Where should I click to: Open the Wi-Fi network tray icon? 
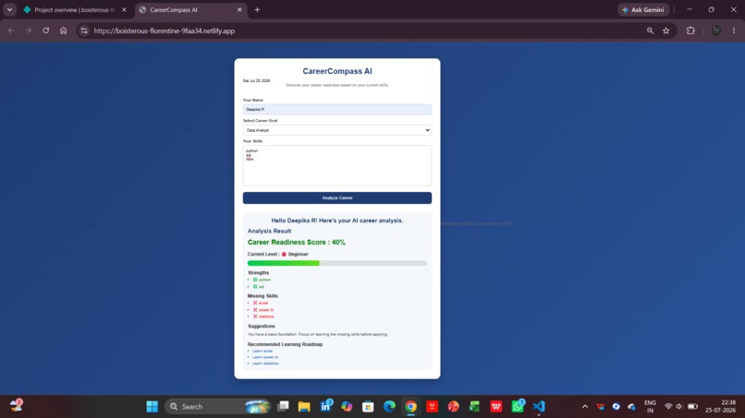(668, 406)
